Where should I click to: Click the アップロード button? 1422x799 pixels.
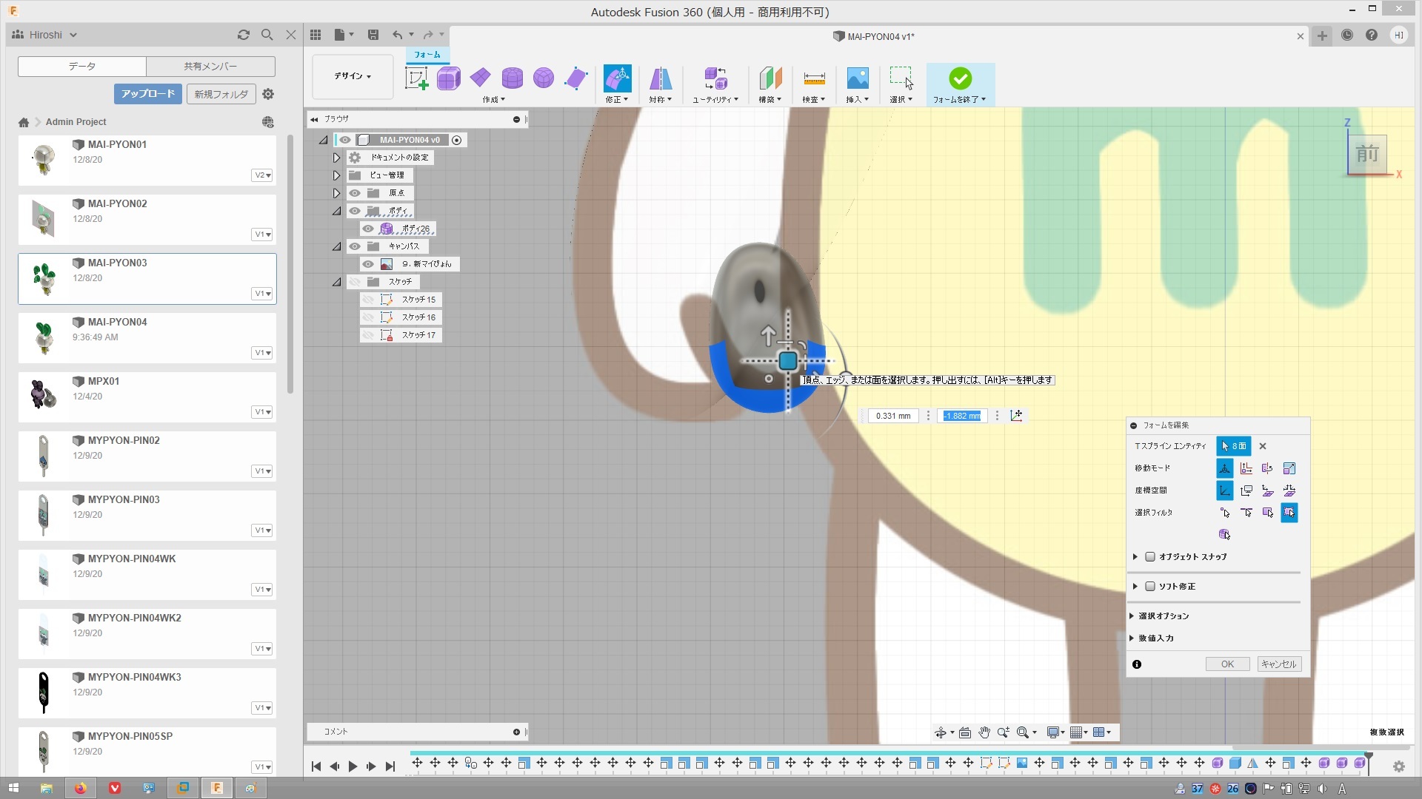[147, 94]
